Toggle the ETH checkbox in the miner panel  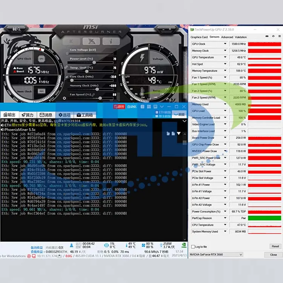click(157, 112)
